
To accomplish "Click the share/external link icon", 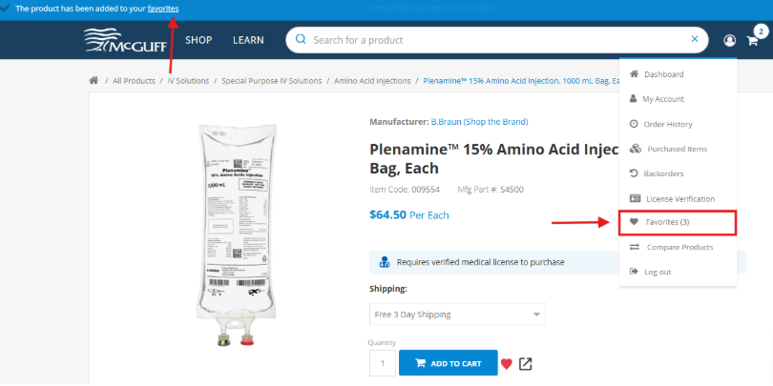I will pyautogui.click(x=525, y=363).
